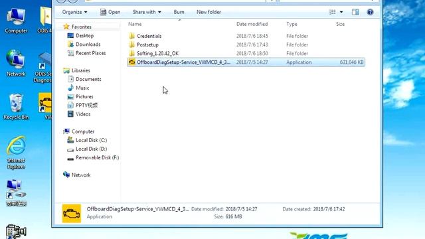
Task: Click the Credentials folder icon
Action: (131, 36)
